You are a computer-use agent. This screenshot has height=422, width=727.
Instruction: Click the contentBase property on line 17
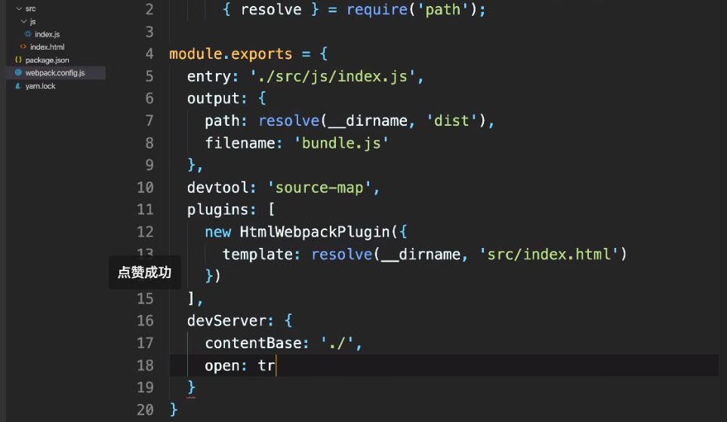click(254, 343)
